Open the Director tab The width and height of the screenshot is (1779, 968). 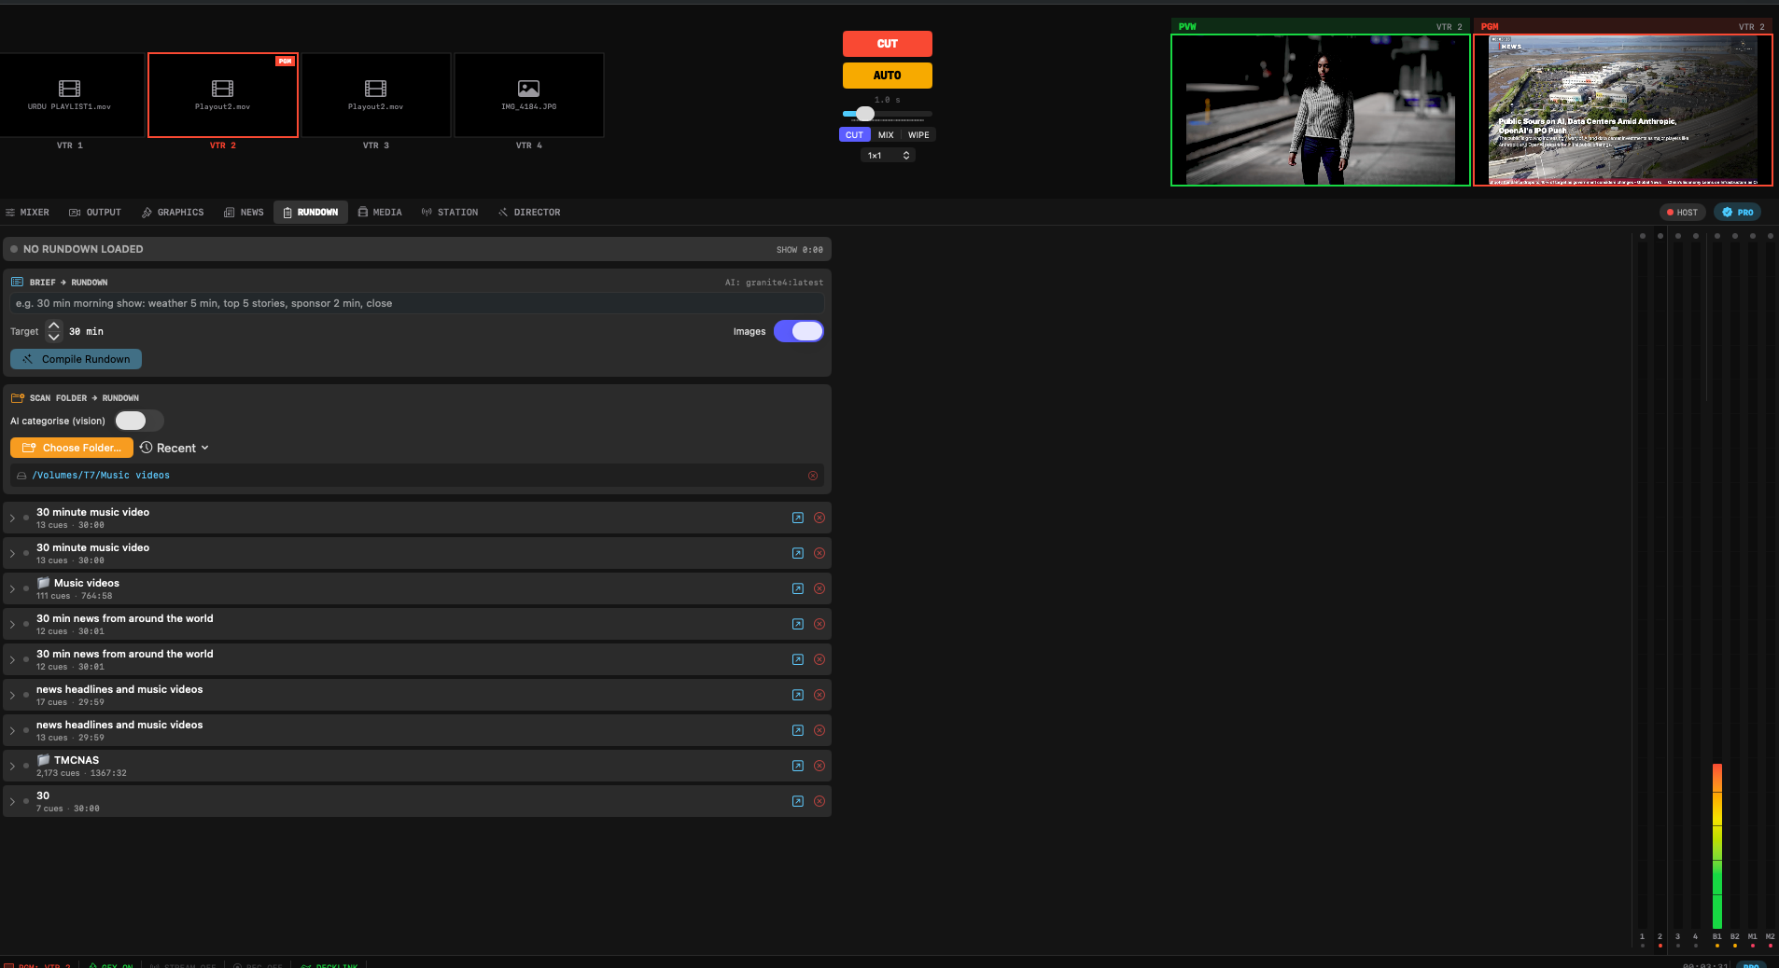tap(529, 213)
